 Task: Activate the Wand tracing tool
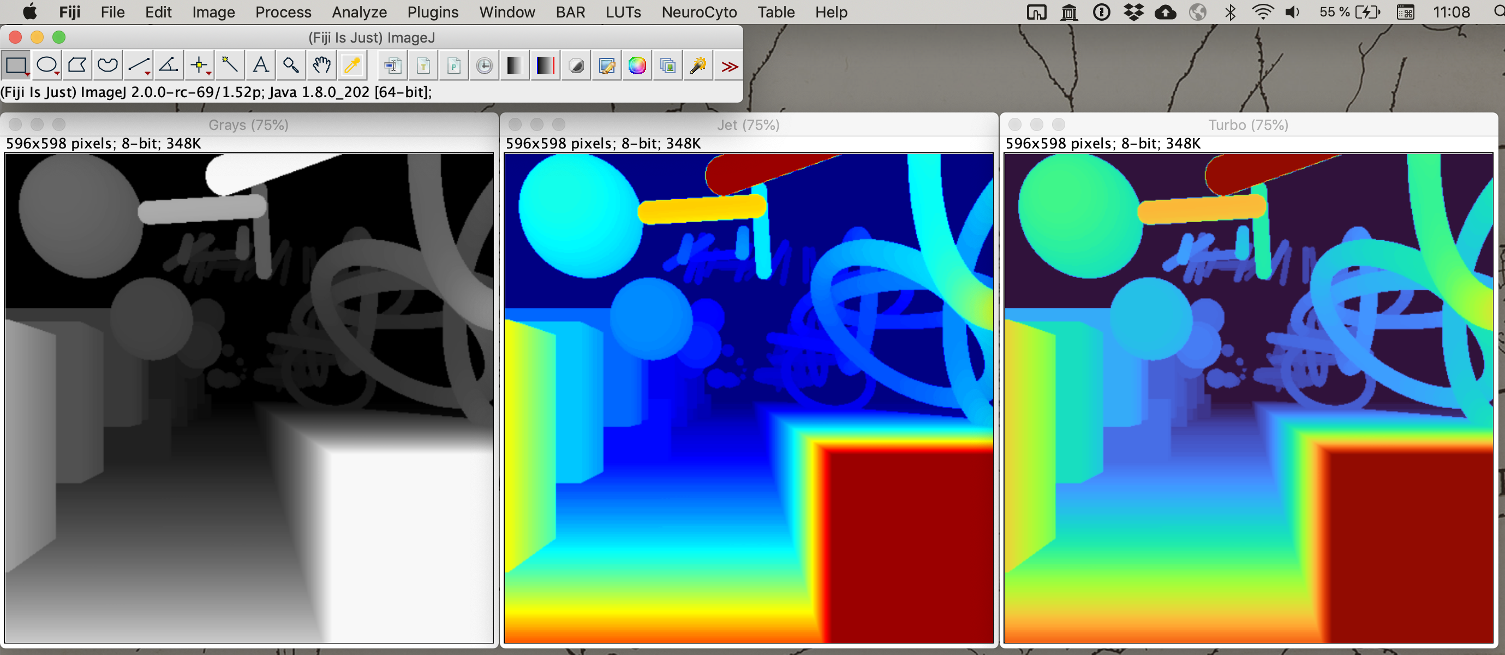point(230,65)
